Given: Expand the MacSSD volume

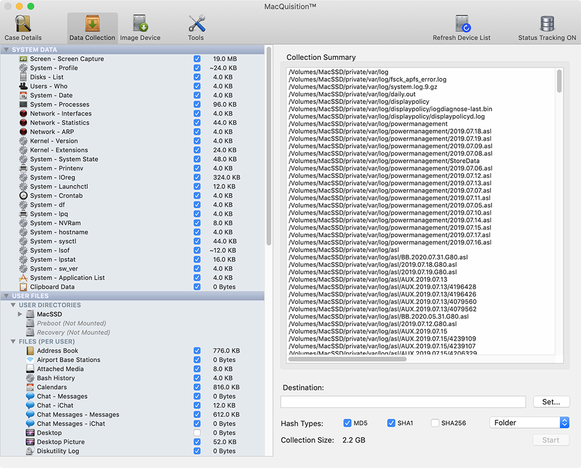Looking at the screenshot, I should [x=20, y=314].
